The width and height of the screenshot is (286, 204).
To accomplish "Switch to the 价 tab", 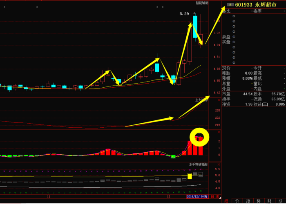I will [237, 201].
